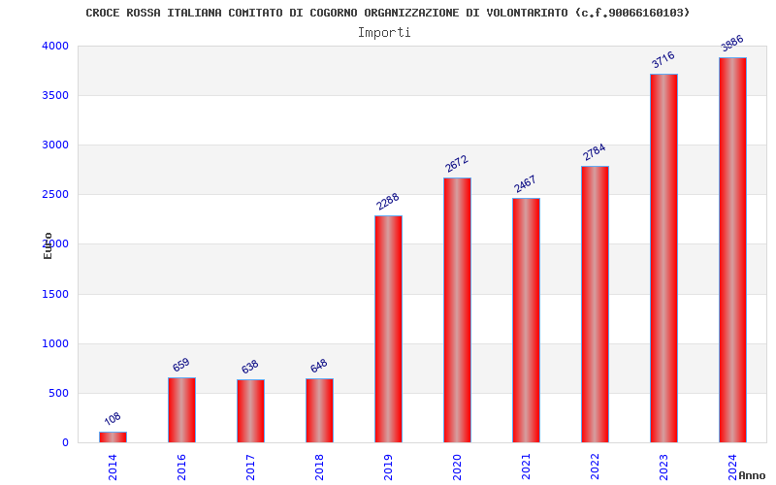Select the 2022 bar
Viewport: 776px width, 485px height.
click(x=595, y=305)
